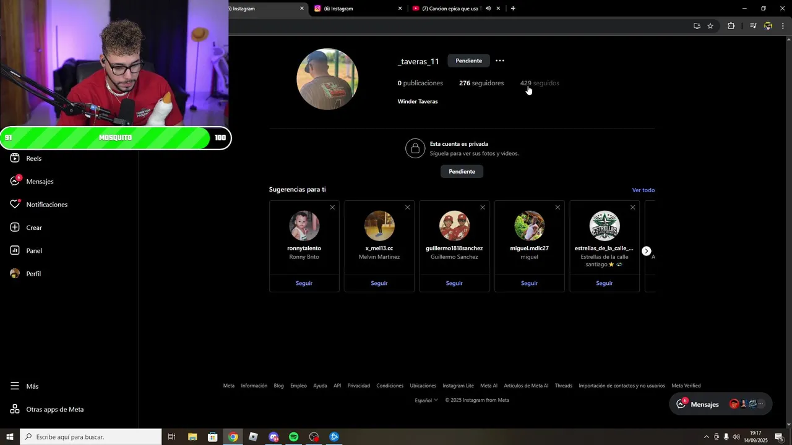This screenshot has height=445, width=792.
Task: Open the Instagram Lite footer link
Action: [458, 386]
